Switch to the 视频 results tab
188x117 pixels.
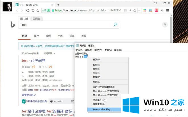48,36
